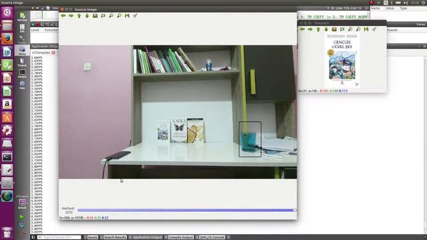Open Qt Creator Help mode
The width and height of the screenshot is (427, 240).
22,85
